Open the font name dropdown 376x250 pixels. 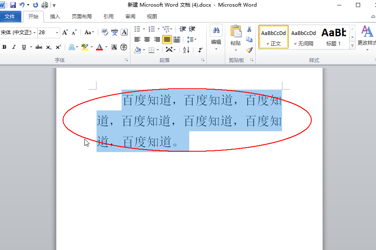[x=35, y=32]
